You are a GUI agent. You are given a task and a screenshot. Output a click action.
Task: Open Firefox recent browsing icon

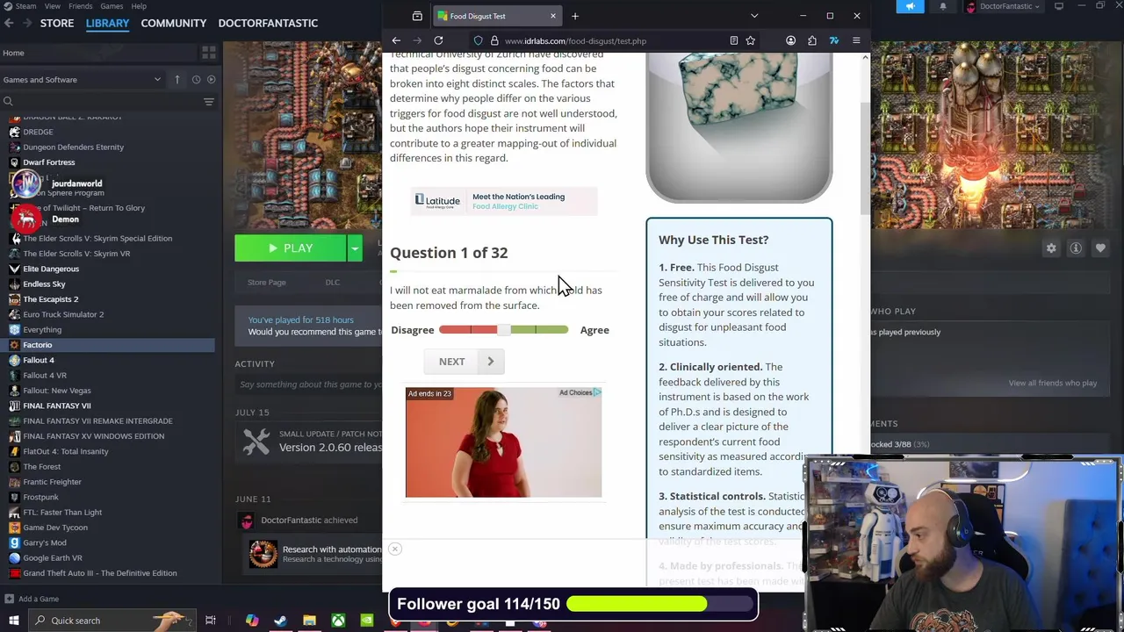[x=417, y=16]
